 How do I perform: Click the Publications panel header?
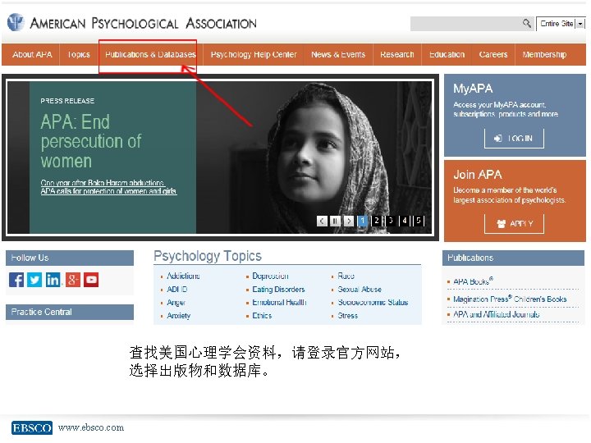click(513, 258)
